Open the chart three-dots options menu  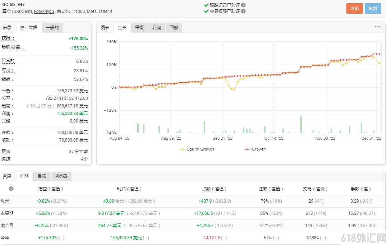377,27
